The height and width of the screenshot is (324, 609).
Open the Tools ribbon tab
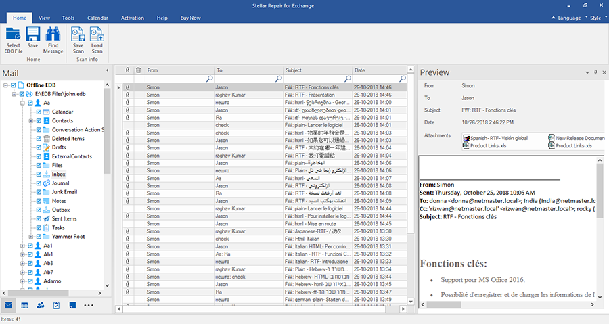point(68,18)
